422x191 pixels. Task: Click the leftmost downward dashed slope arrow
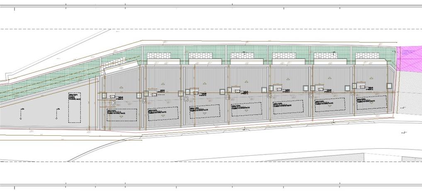(x=21, y=113)
